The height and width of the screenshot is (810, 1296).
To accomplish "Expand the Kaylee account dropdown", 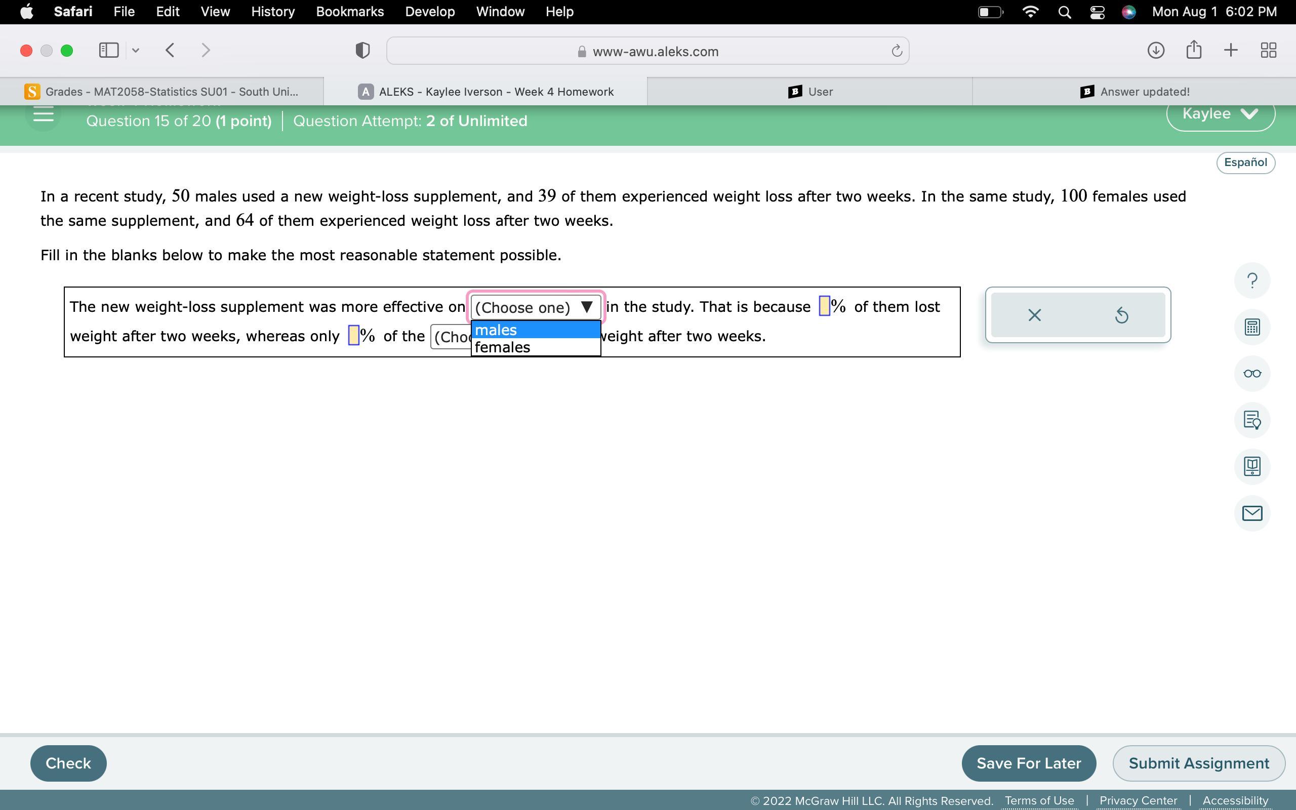I will 1220,114.
